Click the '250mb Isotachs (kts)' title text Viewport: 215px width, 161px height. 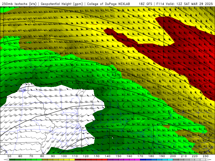tap(19, 4)
